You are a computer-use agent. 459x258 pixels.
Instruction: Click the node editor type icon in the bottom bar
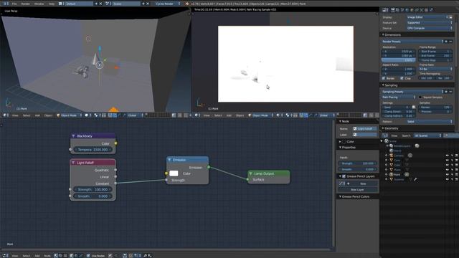click(x=6, y=256)
